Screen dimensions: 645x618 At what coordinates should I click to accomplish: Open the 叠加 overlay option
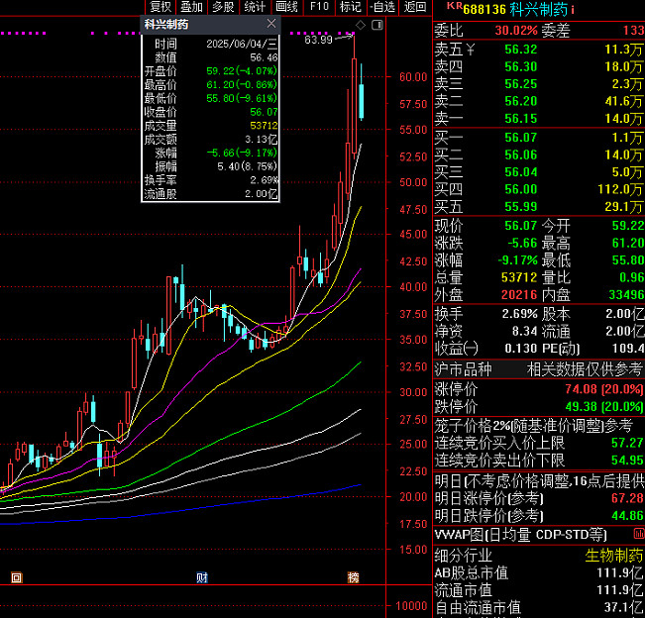[191, 7]
